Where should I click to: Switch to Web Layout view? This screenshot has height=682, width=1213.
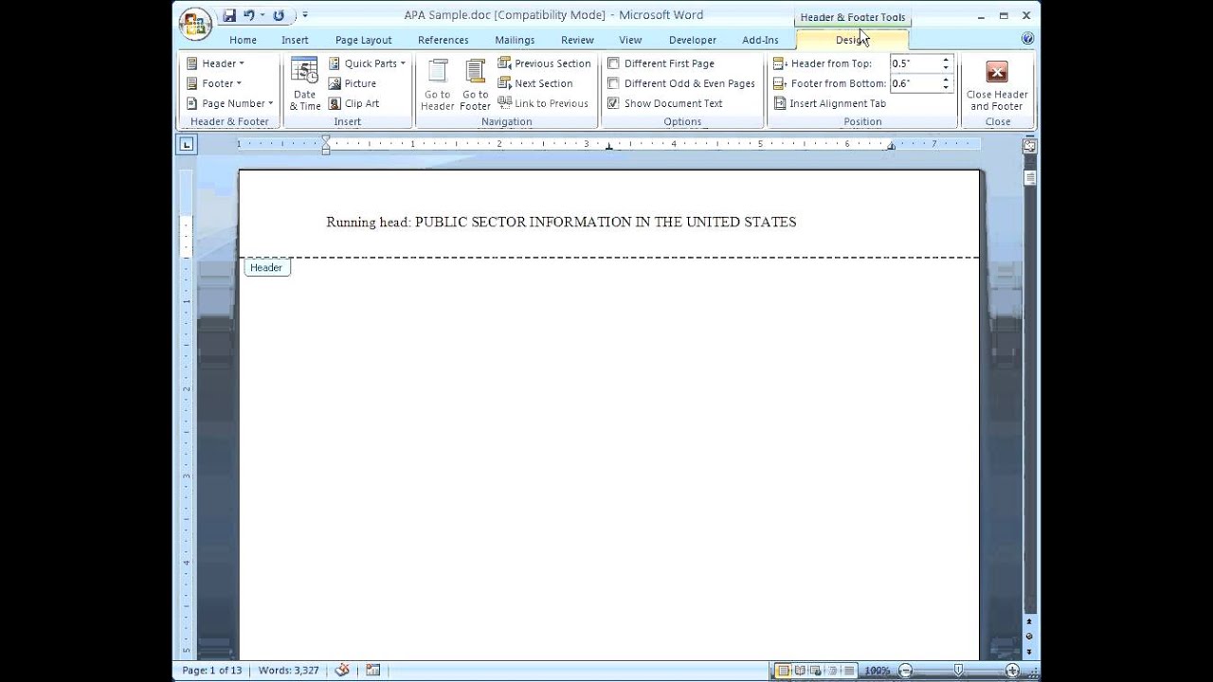814,671
